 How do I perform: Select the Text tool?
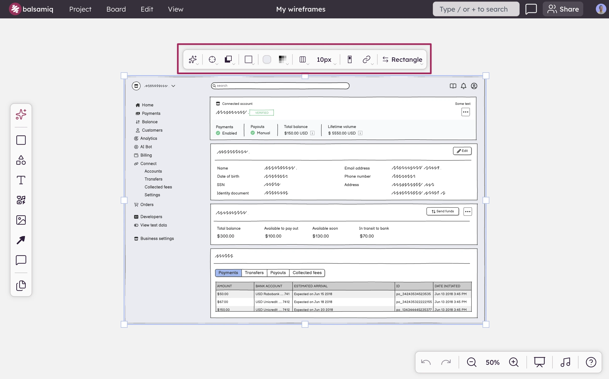tap(21, 180)
